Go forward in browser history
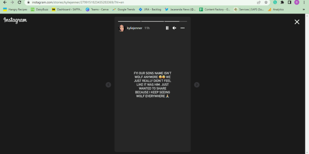 coord(12,2)
